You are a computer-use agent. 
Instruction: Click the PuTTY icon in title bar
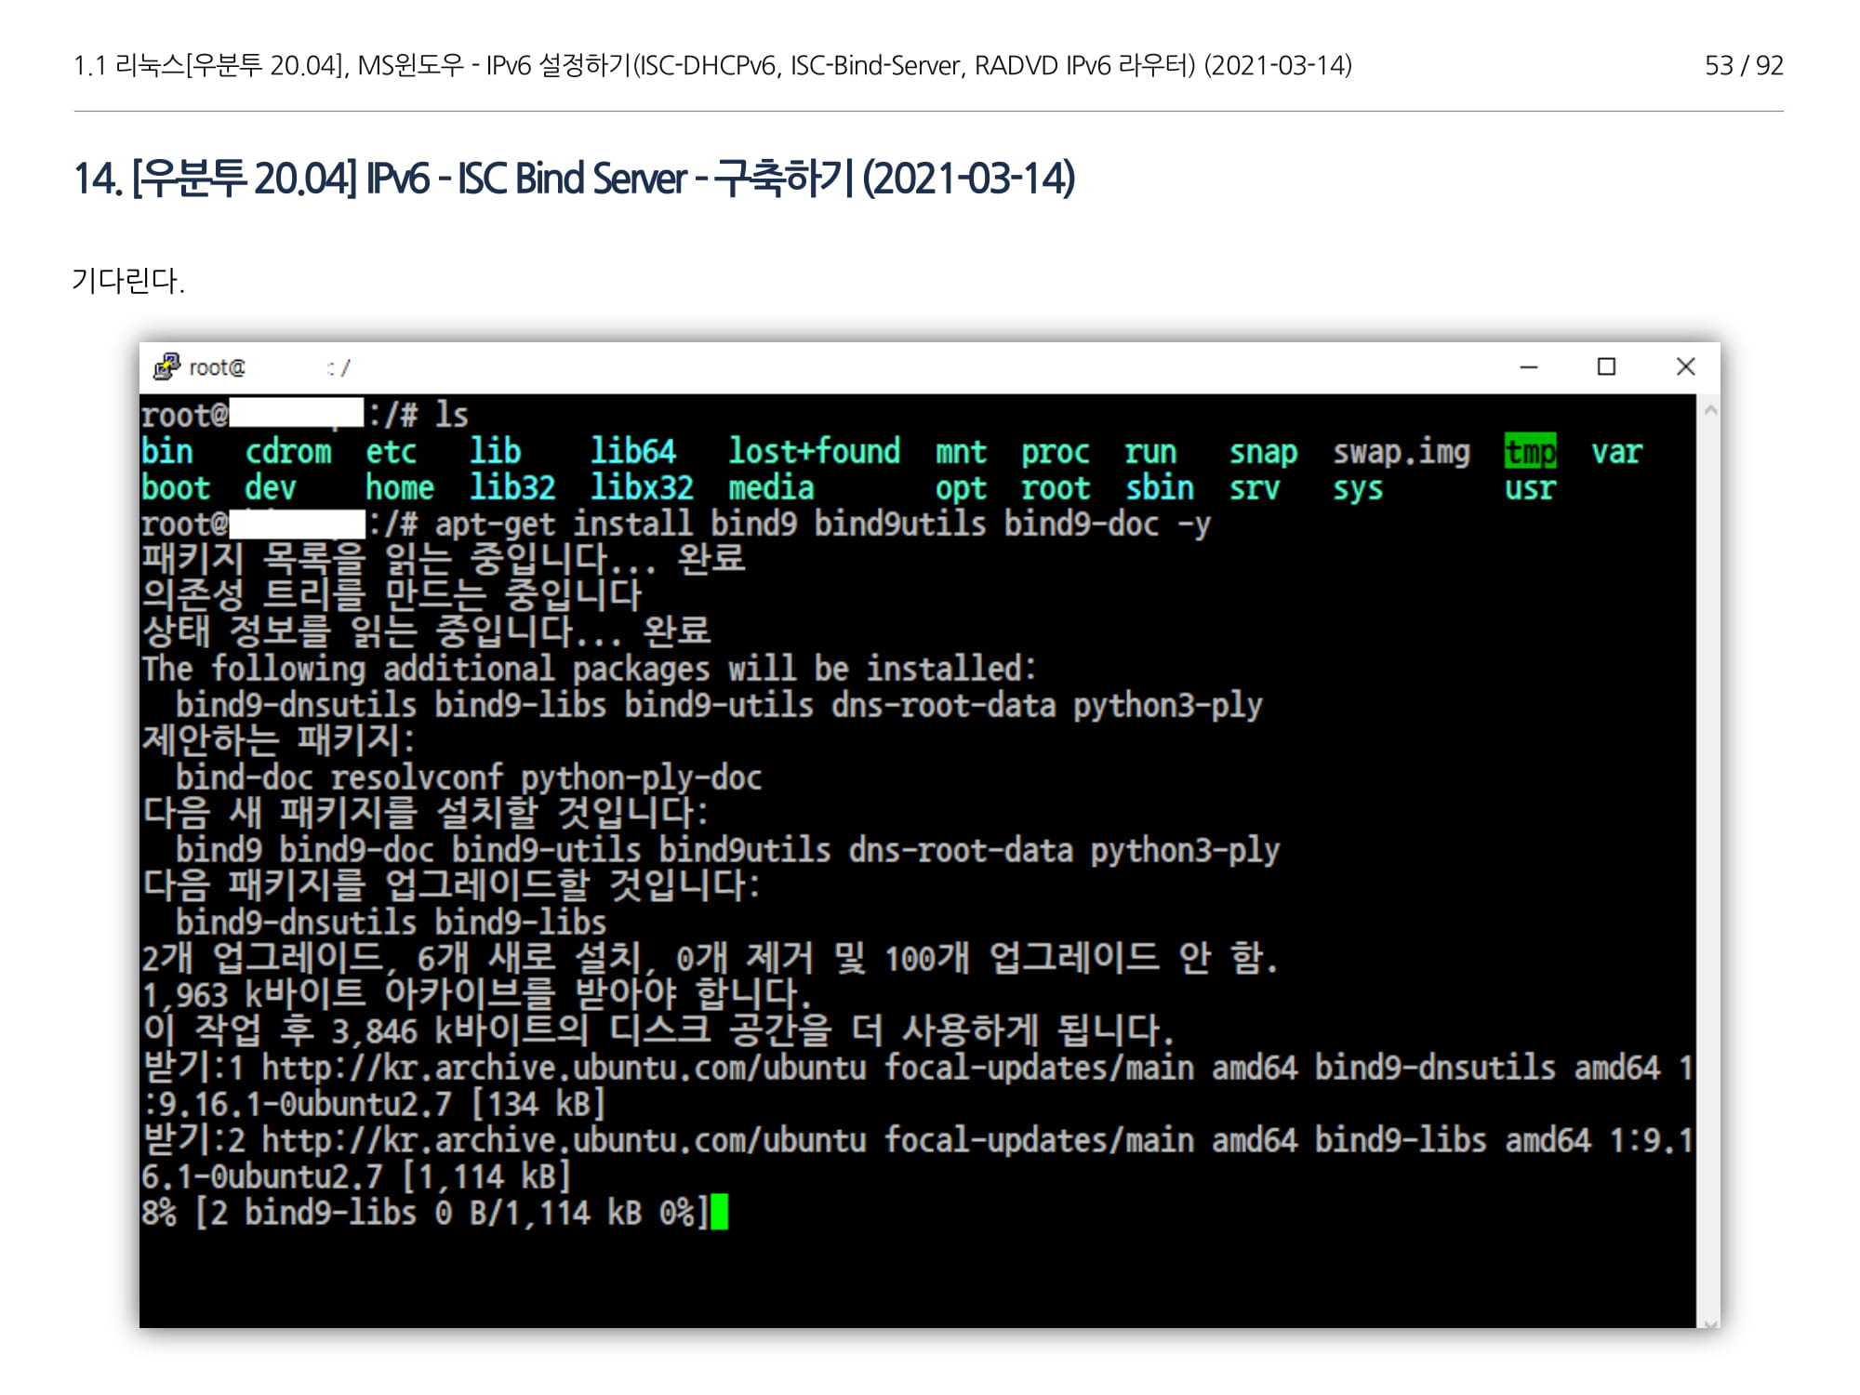tap(166, 367)
